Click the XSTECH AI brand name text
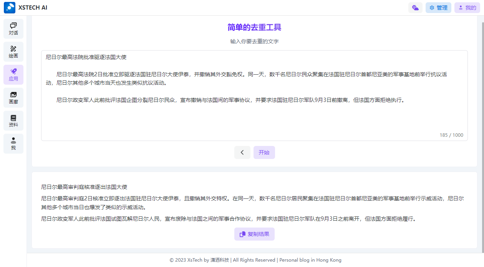Viewport: 484px width, 267px height. pyautogui.click(x=33, y=8)
